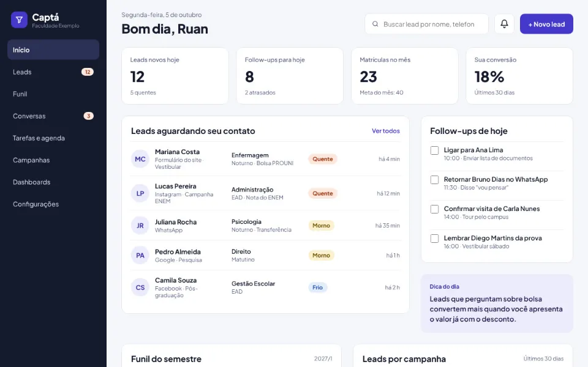588x367 pixels.
Task: Open Mariana Costa's MC avatar
Action: (x=140, y=159)
